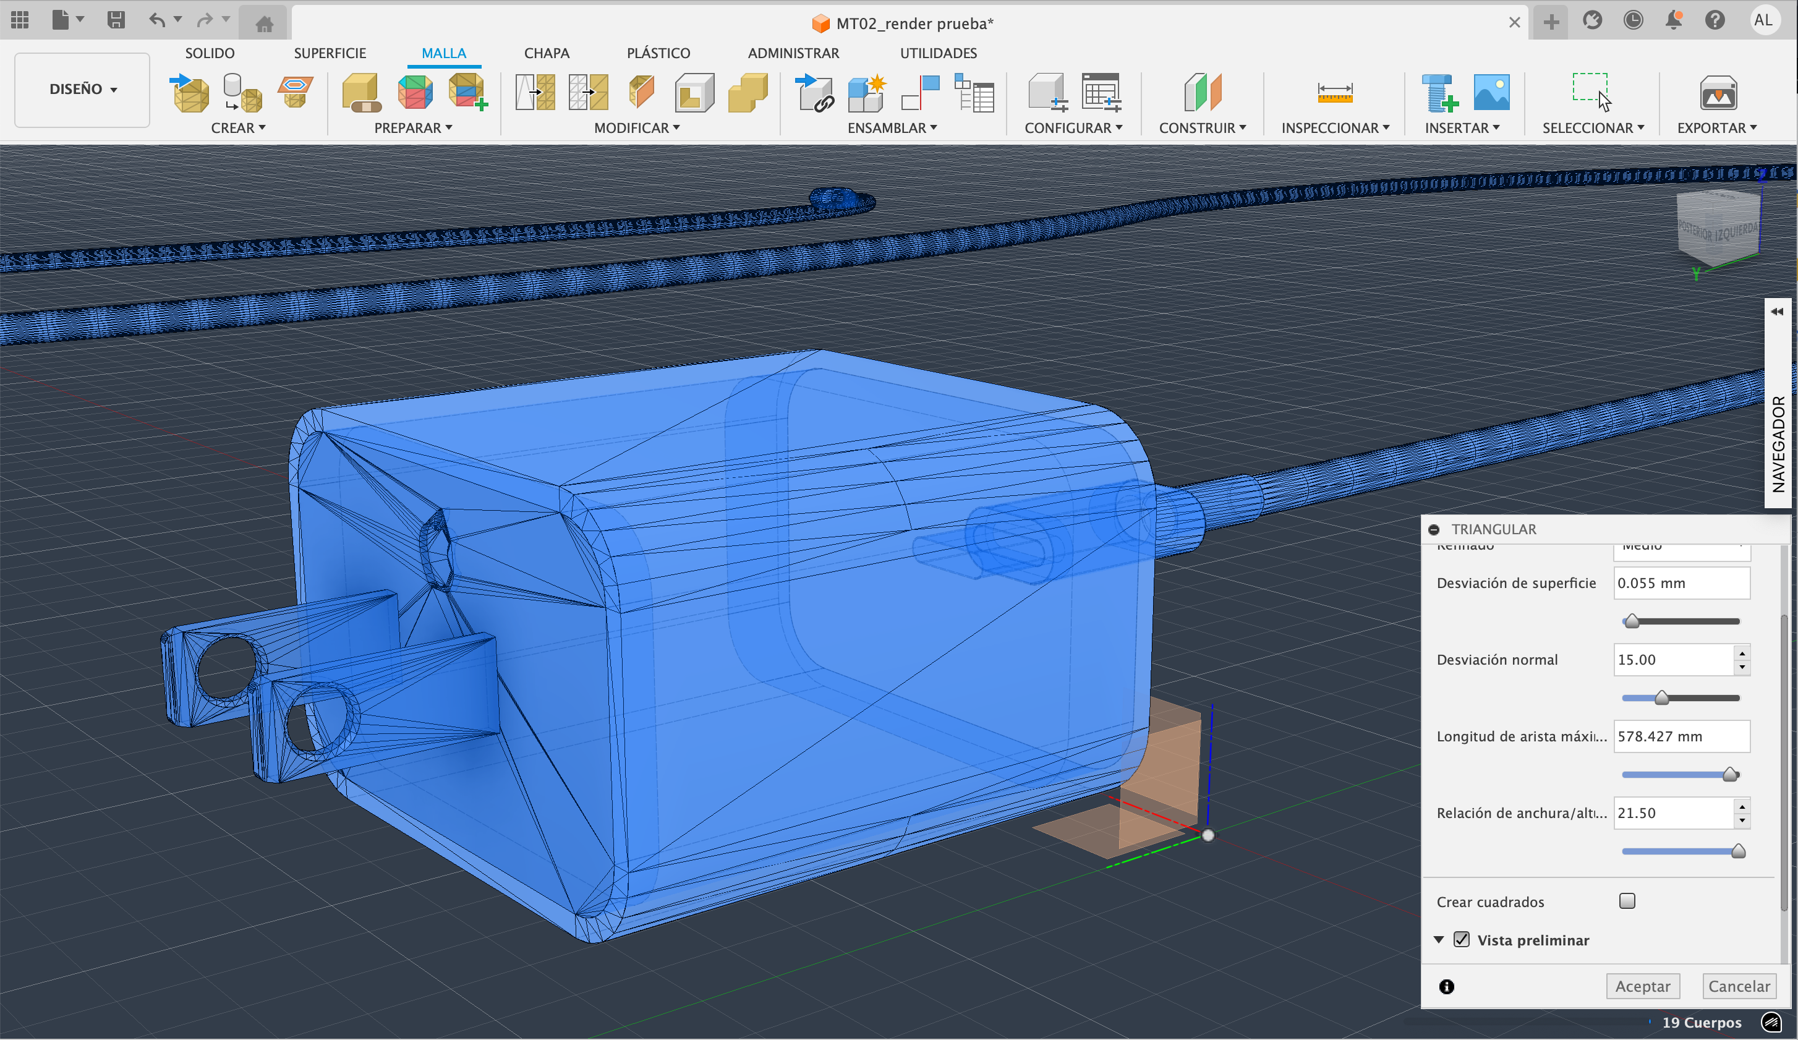Click the Insert Mesh icon

coord(190,93)
